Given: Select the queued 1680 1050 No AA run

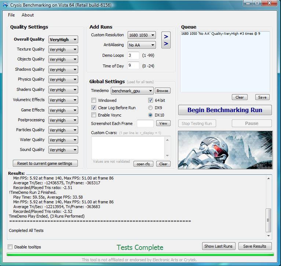Looking at the screenshot, I should (220, 34).
